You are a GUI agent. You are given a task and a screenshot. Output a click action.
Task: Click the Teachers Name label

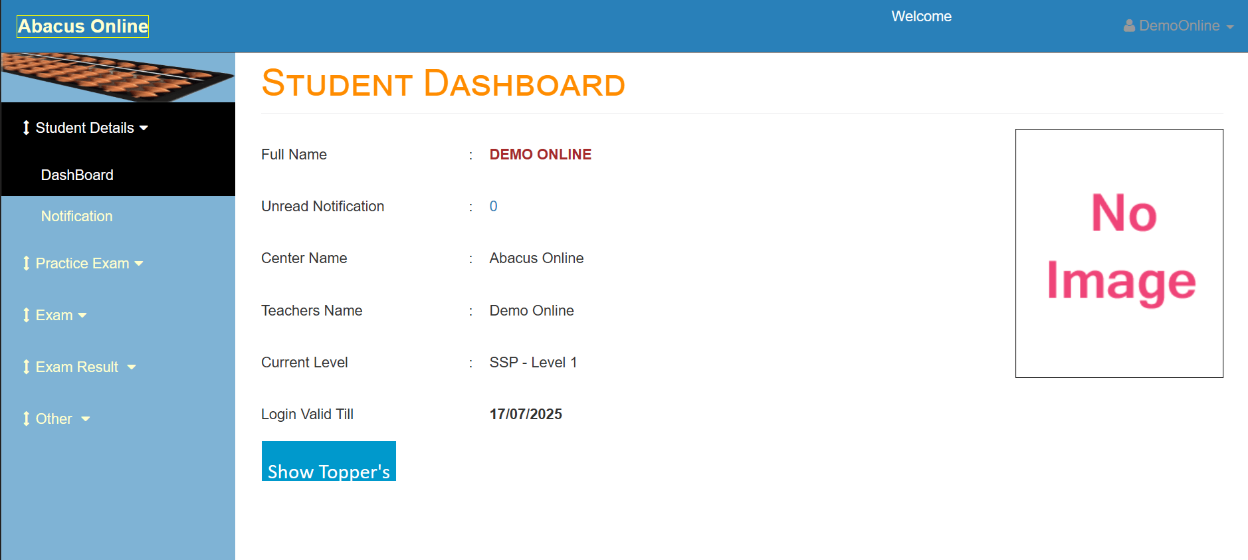point(312,311)
